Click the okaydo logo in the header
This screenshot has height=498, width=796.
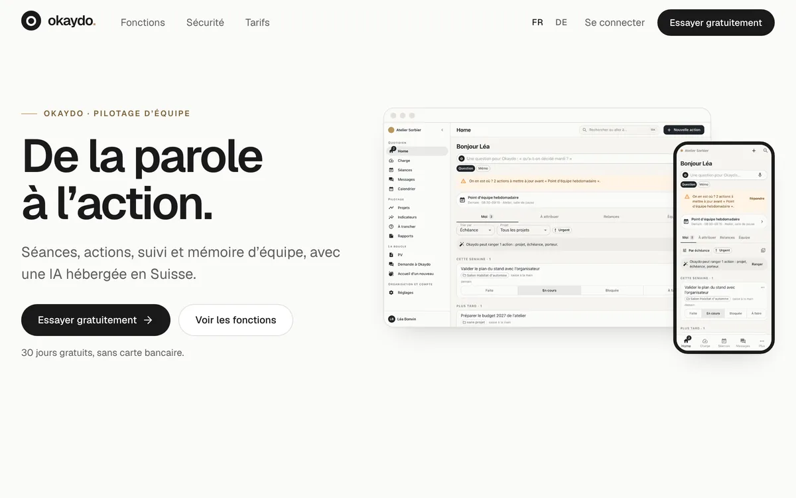click(x=58, y=21)
